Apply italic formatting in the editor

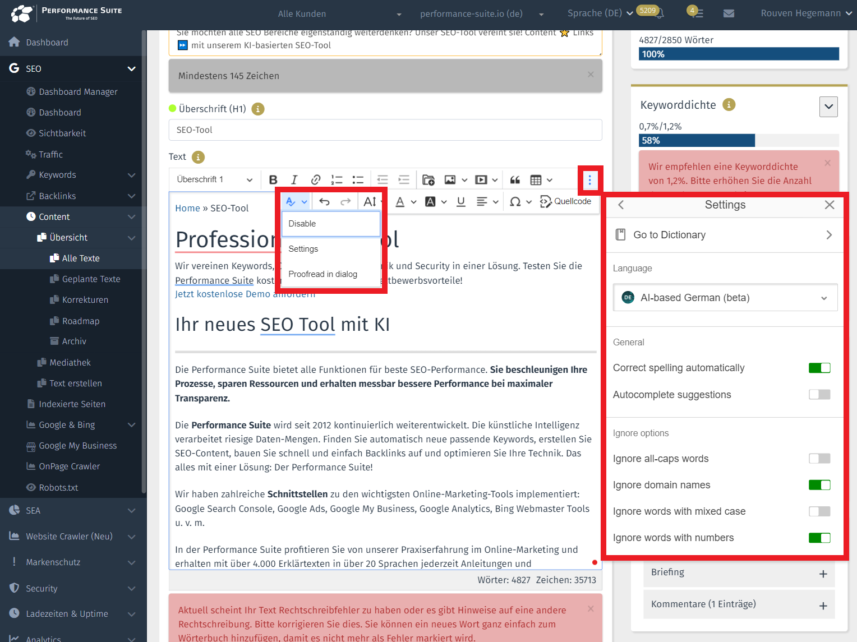[294, 180]
